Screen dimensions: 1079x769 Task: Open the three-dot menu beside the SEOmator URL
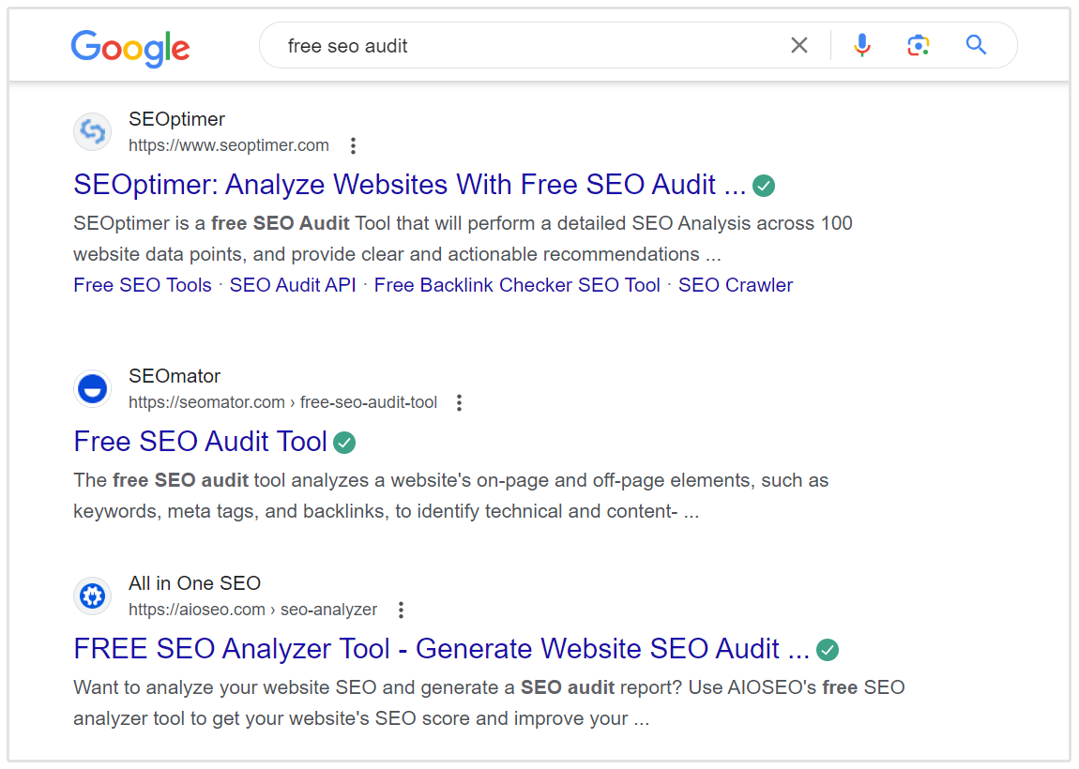click(459, 401)
